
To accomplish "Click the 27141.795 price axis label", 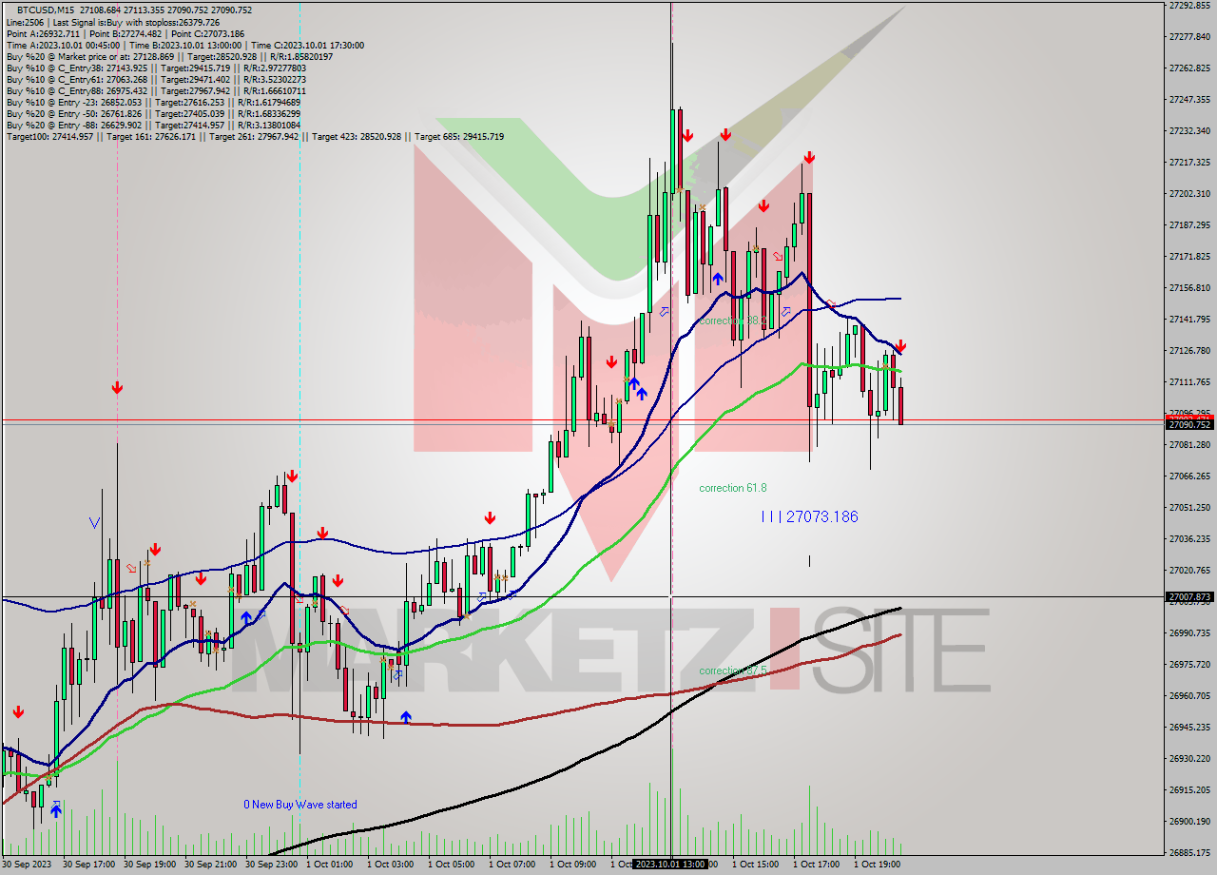I will pos(1189,319).
